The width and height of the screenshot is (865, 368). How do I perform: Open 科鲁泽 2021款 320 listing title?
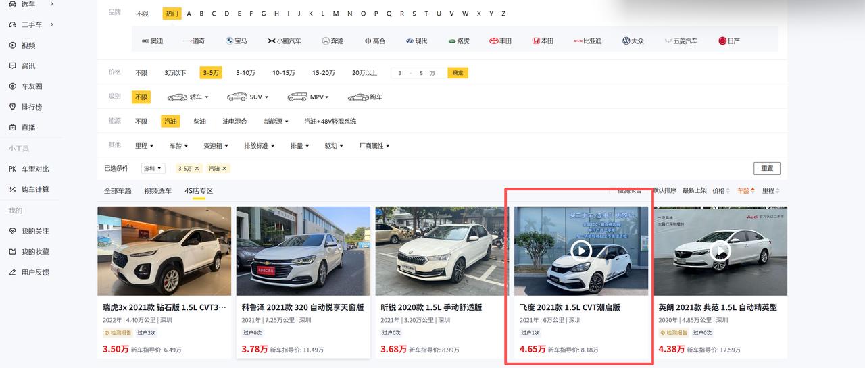pyautogui.click(x=303, y=307)
